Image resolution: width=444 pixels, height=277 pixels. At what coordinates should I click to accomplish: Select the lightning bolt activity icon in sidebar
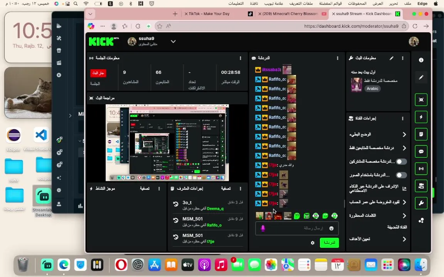coord(421,117)
